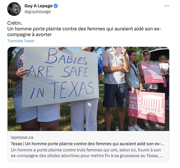Click the upper pink Roe v. Wade Overturned sign
Screen dimensions: 180x168
click(152, 73)
